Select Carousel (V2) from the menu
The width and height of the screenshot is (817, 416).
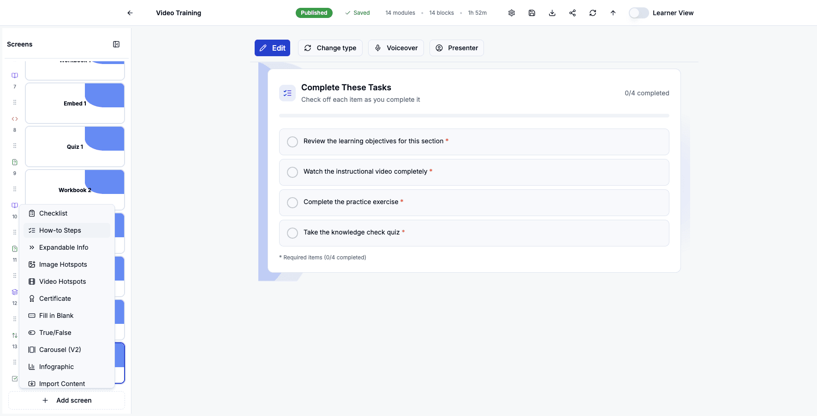(67, 350)
